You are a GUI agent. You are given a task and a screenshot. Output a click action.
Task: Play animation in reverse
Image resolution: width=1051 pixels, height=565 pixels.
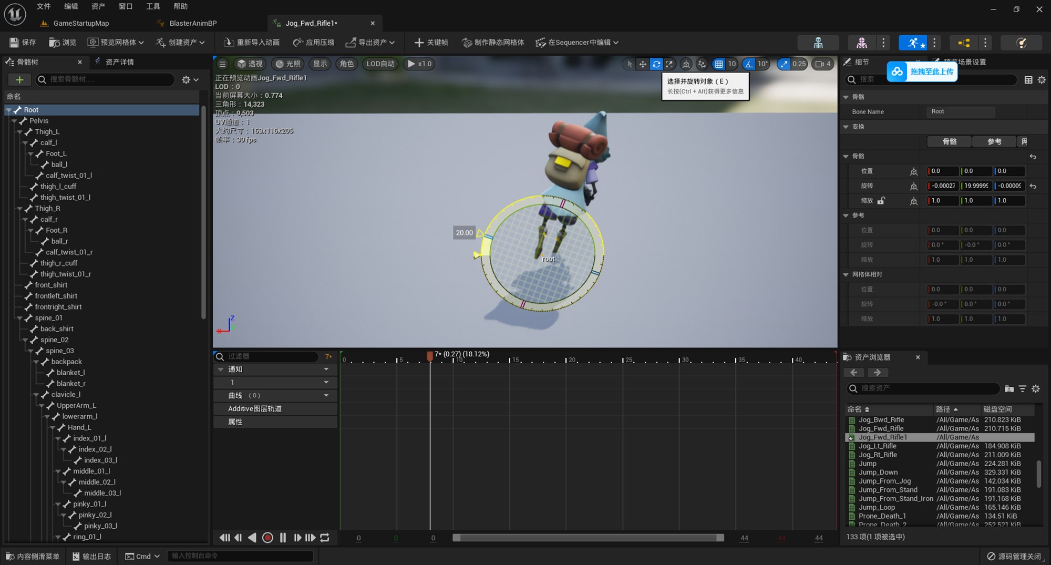(x=252, y=538)
